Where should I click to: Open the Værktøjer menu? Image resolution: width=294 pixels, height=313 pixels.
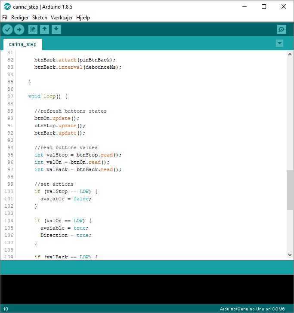point(62,18)
